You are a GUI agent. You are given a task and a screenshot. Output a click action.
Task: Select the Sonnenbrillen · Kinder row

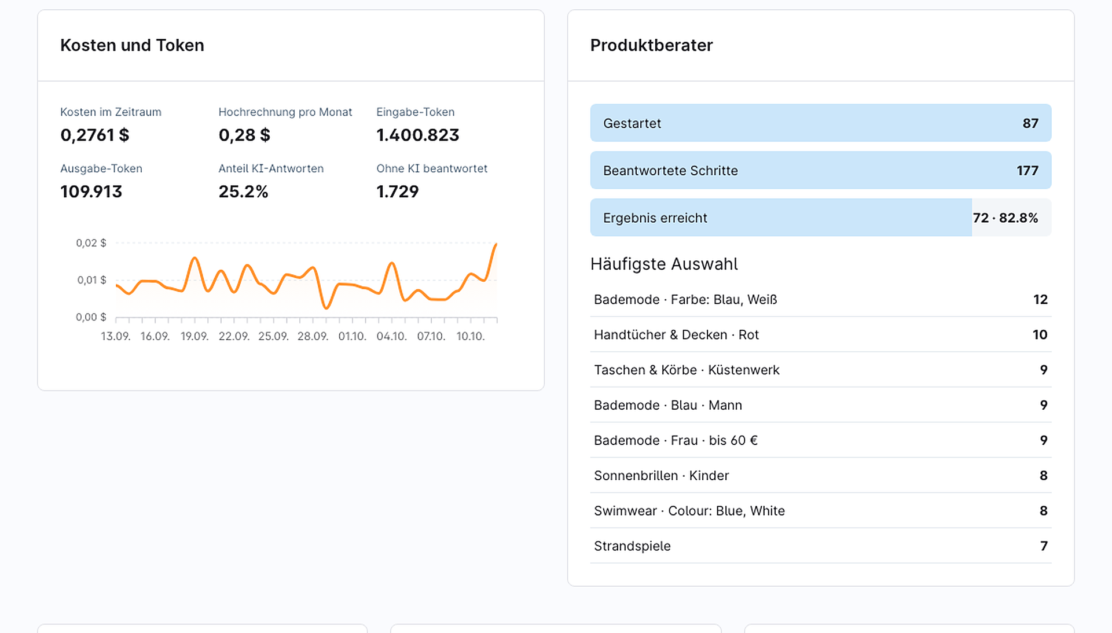[820, 476]
